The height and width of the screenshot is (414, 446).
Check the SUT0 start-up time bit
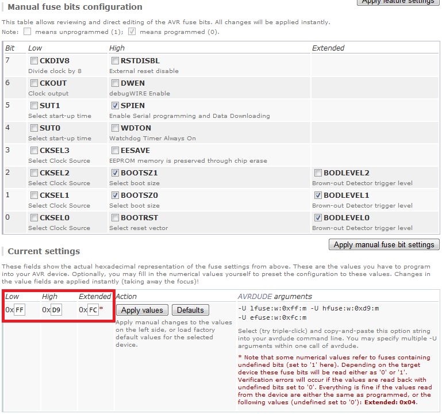[x=34, y=128]
